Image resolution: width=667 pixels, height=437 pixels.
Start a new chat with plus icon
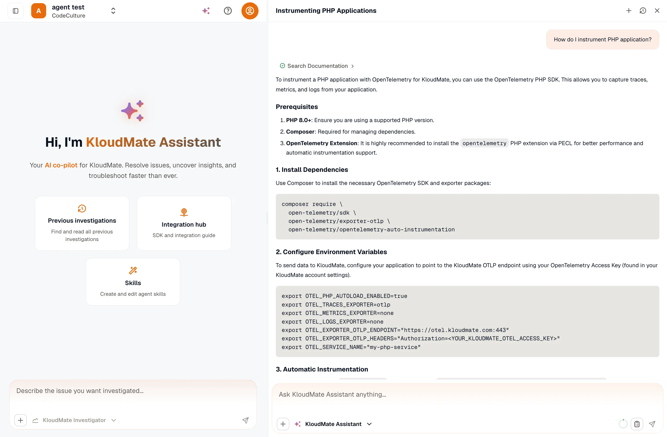tap(629, 11)
